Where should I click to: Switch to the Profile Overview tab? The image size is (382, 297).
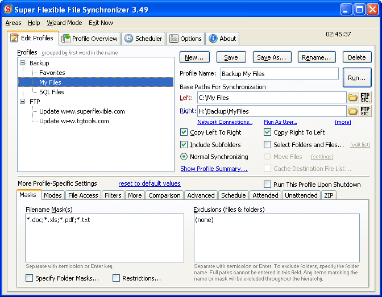tap(90, 39)
